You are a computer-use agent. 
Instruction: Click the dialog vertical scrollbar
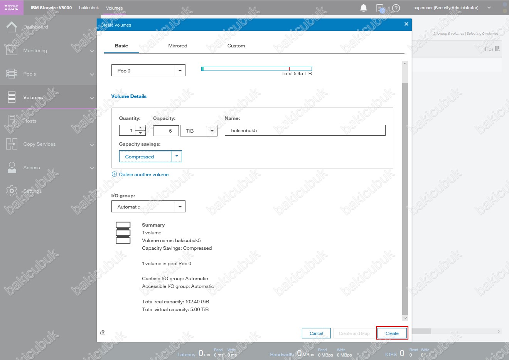click(405, 199)
